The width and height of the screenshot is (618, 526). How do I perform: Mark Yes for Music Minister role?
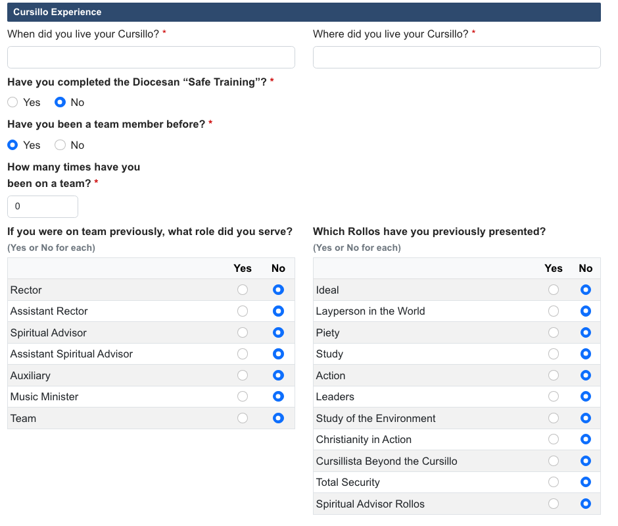pos(243,396)
